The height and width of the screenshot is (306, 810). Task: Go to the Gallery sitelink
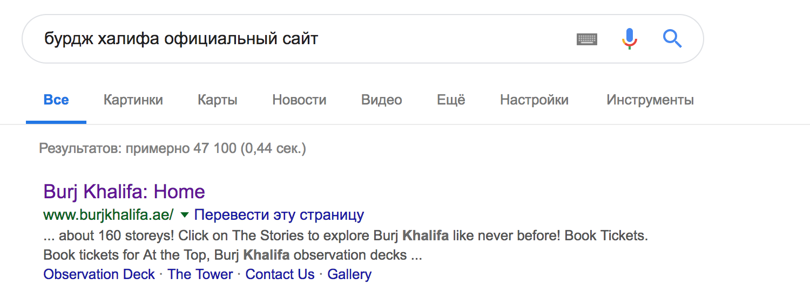pyautogui.click(x=349, y=274)
